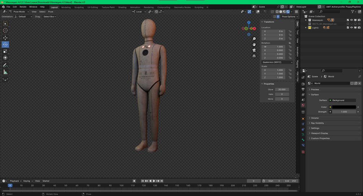The width and height of the screenshot is (363, 196).
Task: Hide the Mannequin collection in viewport
Action: (x=351, y=20)
